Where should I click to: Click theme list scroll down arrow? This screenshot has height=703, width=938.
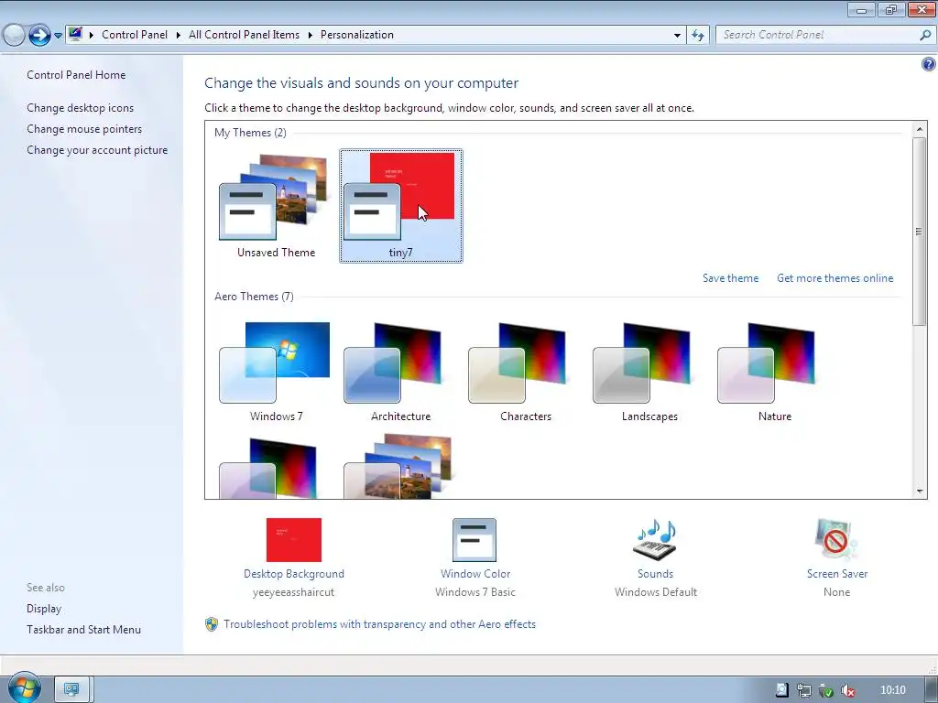[920, 492]
